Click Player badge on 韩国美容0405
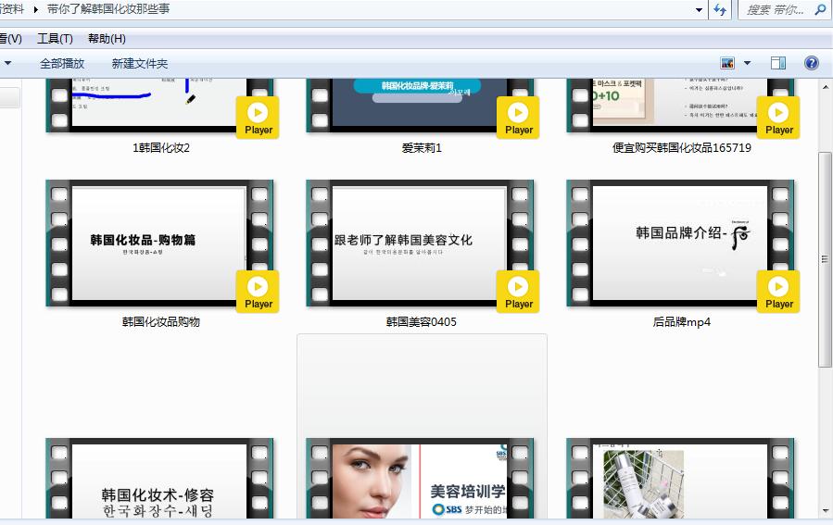The width and height of the screenshot is (833, 525). pyautogui.click(x=518, y=292)
